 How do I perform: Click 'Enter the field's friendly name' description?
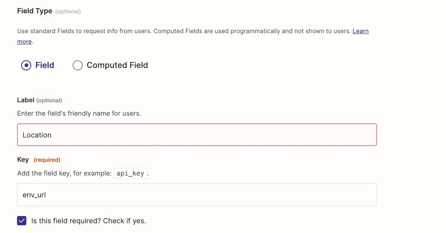[x=79, y=113]
